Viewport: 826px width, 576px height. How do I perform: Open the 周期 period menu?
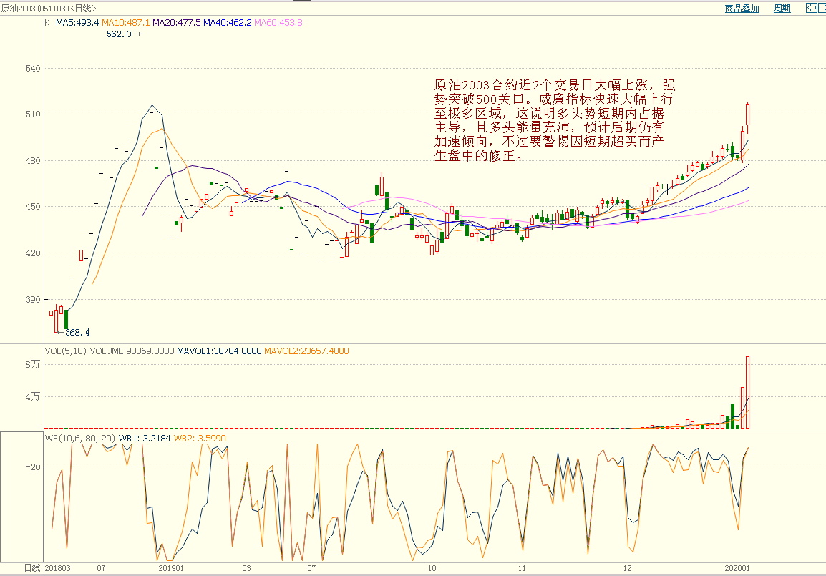[x=782, y=9]
